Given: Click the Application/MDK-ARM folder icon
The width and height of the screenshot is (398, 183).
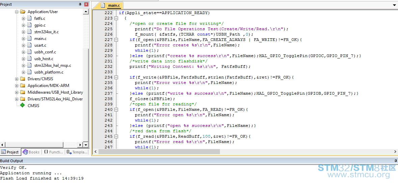Looking at the screenshot, I should click(23, 85).
